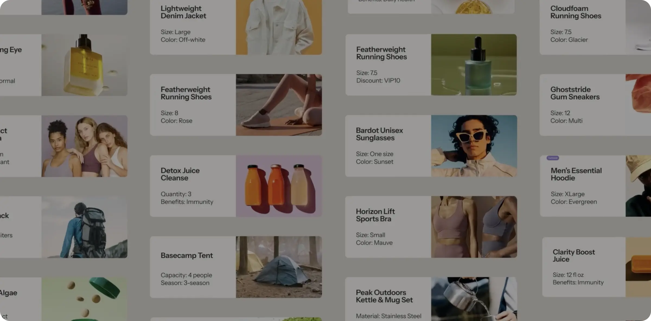
Task: Click the 'Season: 3-season' text
Action: pyautogui.click(x=185, y=283)
